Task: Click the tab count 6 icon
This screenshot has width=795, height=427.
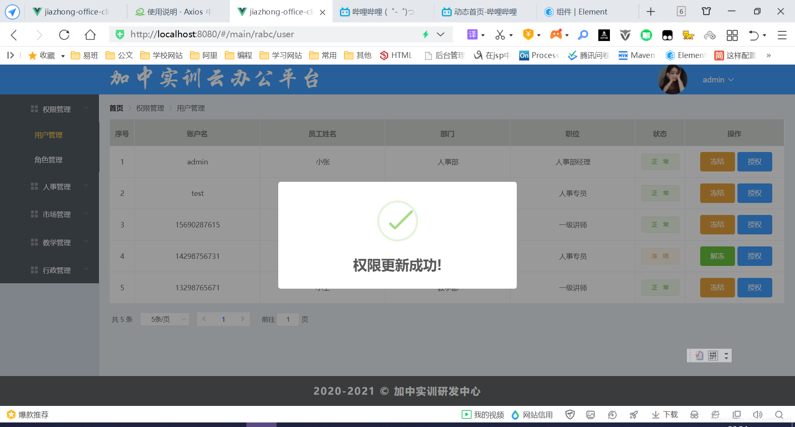Action: pyautogui.click(x=681, y=12)
